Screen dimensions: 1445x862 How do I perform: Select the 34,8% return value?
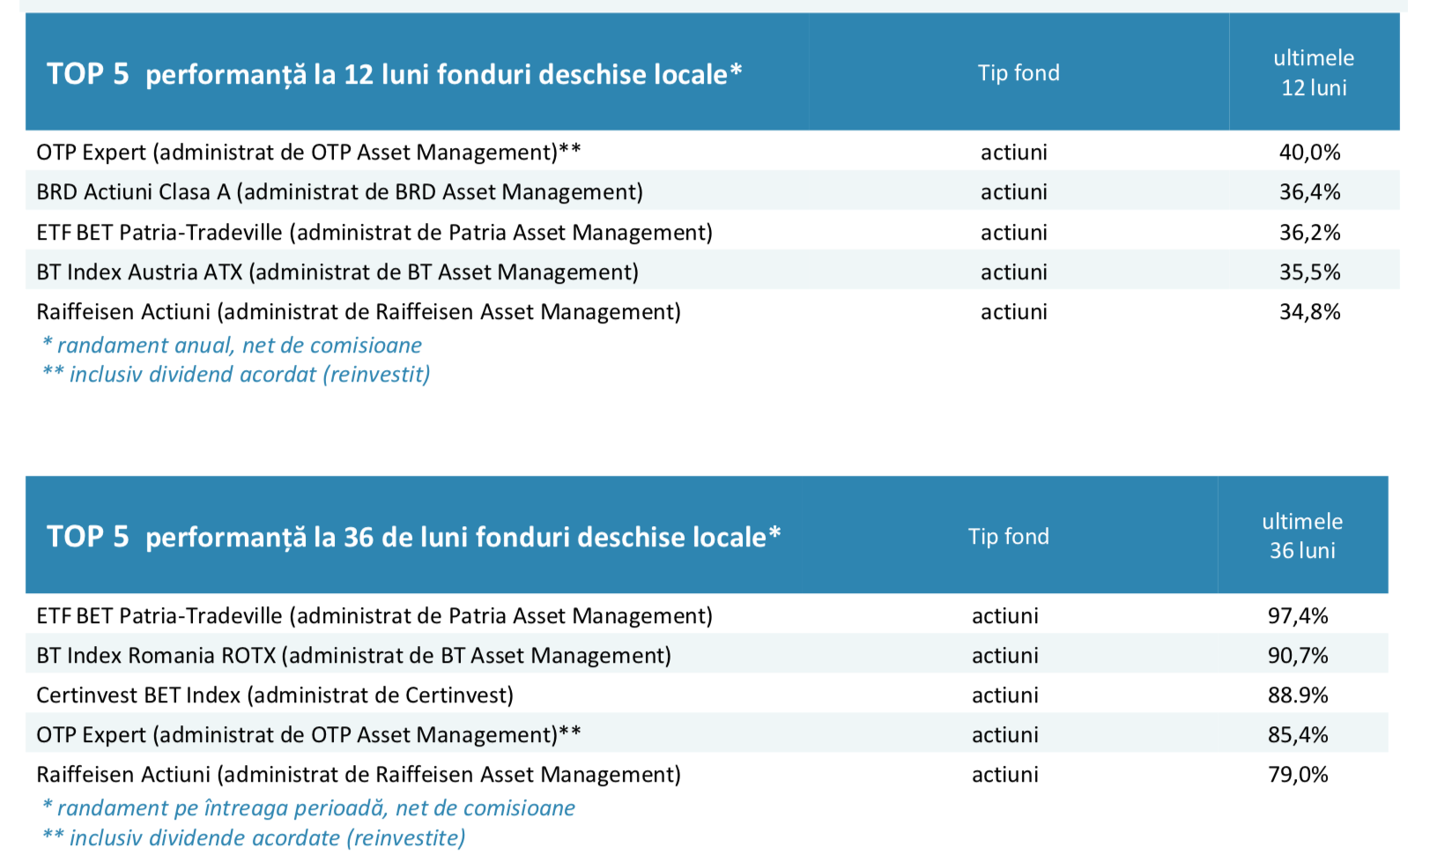point(1309,312)
